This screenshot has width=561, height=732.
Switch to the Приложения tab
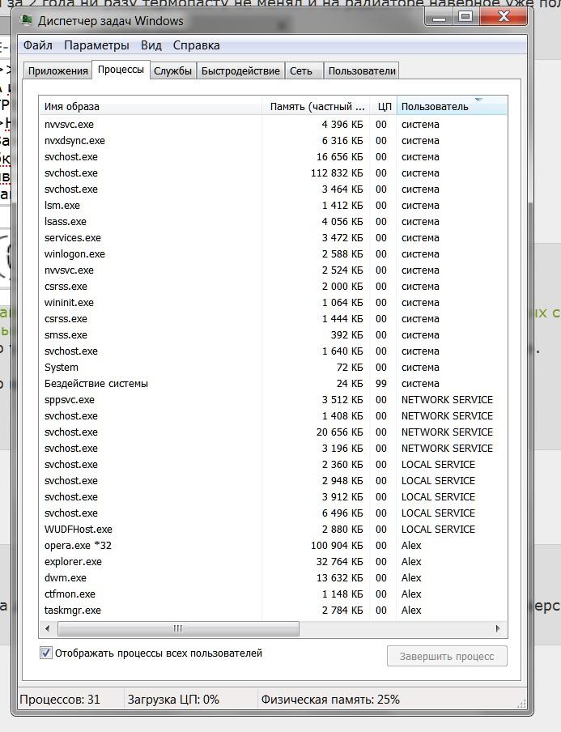click(57, 71)
